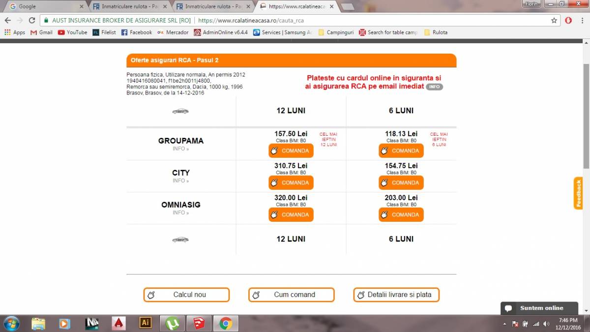Order the Omniasig 6-month policy via COMANDA
590x332 pixels.
[x=401, y=214]
